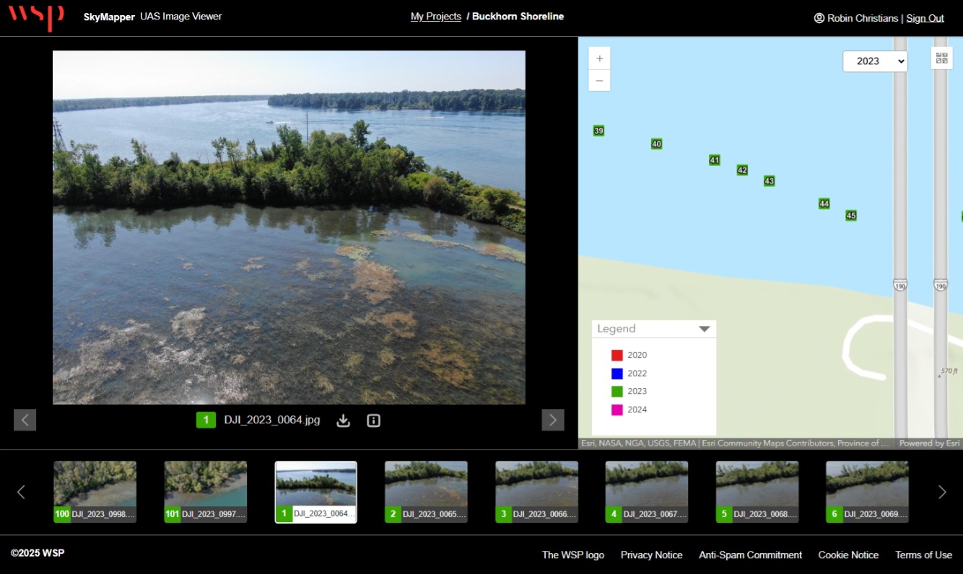This screenshot has width=963, height=574.
Task: Select thumbnail DJI_2023_0065
Action: [x=426, y=492]
